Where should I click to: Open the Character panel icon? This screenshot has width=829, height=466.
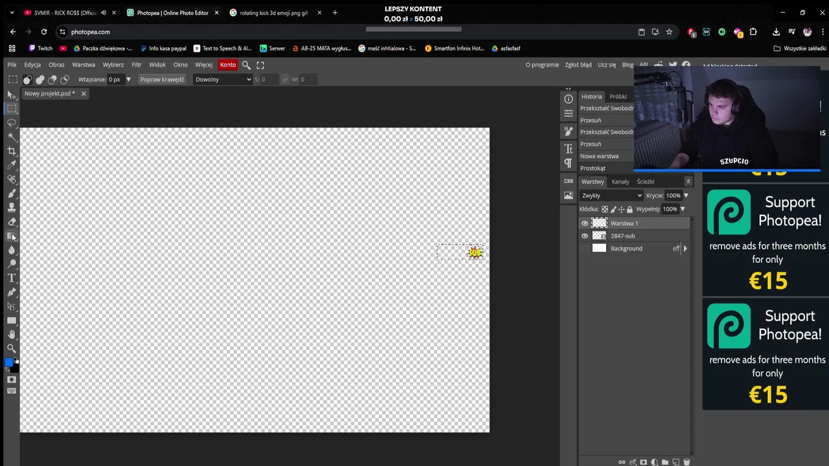click(569, 149)
